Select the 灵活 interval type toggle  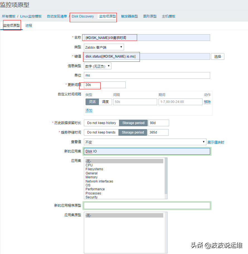[x=92, y=102]
